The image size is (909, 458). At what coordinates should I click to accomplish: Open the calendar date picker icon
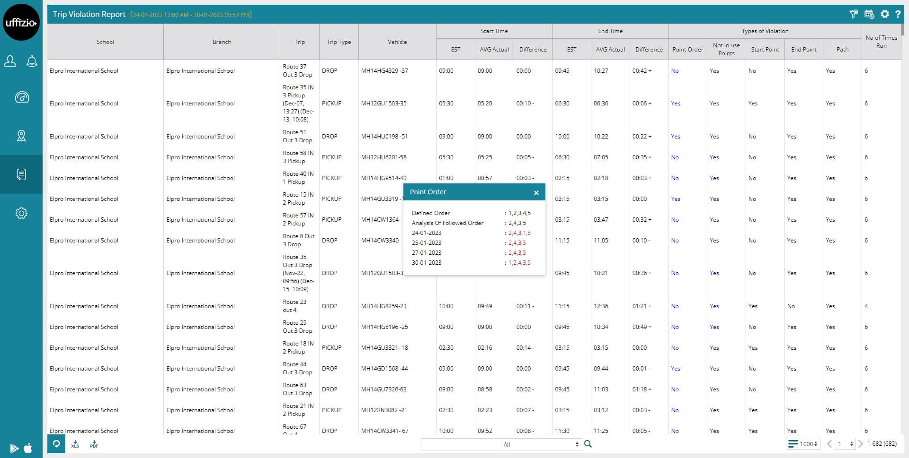[x=869, y=14]
